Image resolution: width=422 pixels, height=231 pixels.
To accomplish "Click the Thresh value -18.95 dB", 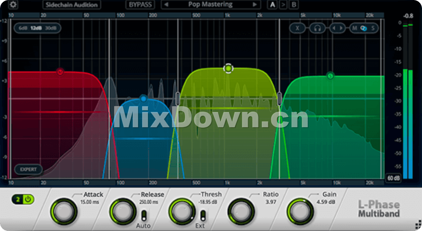I will point(208,202).
